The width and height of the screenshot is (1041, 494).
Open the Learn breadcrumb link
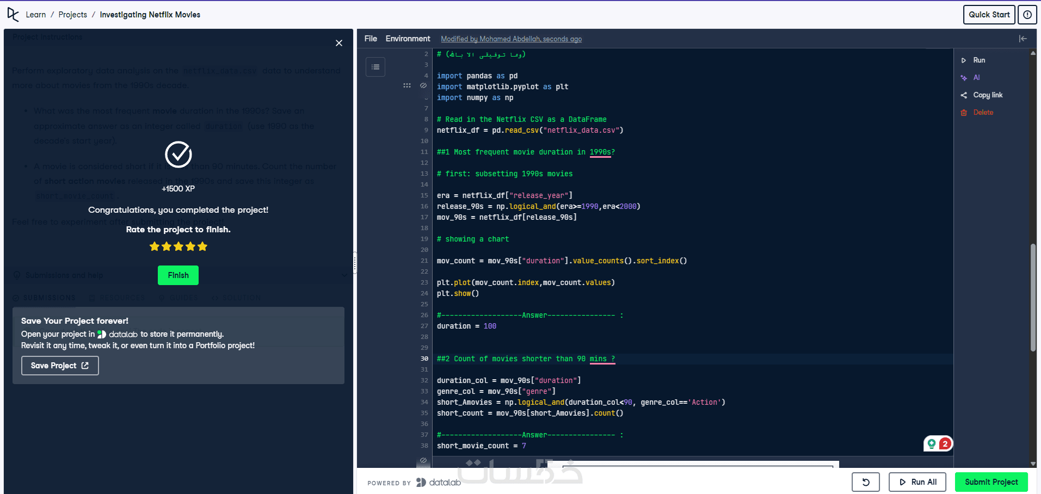pyautogui.click(x=36, y=15)
